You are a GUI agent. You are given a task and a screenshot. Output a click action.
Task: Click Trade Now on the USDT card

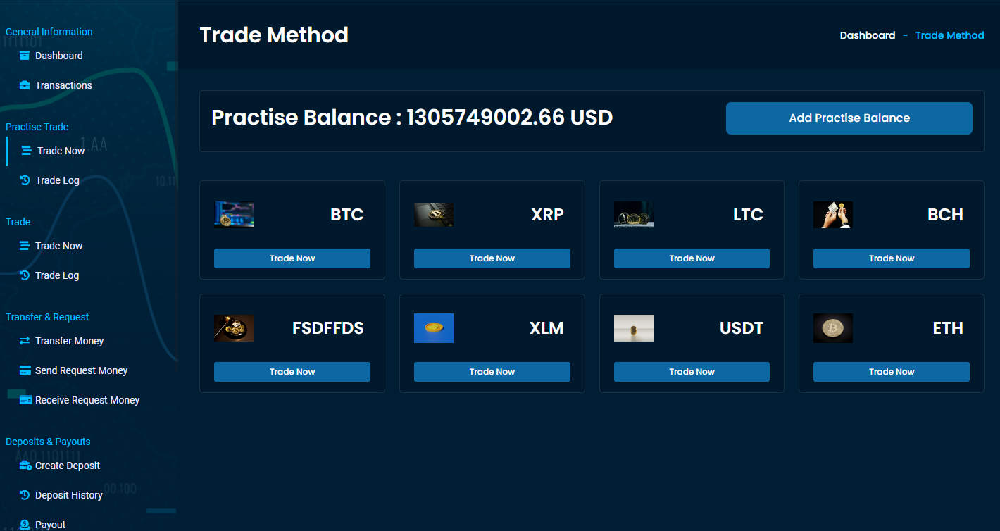tap(692, 372)
